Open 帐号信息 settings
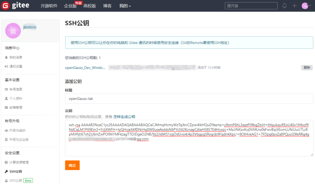The image size is (315, 184). coord(16,89)
